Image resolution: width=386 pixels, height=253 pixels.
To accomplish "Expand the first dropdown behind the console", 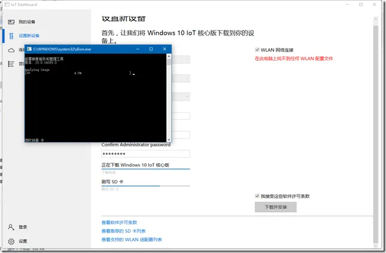I will tap(187, 59).
